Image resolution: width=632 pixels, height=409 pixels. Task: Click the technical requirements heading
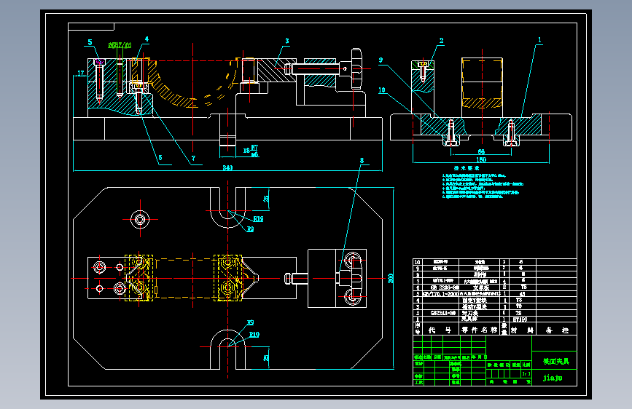tap(467, 168)
